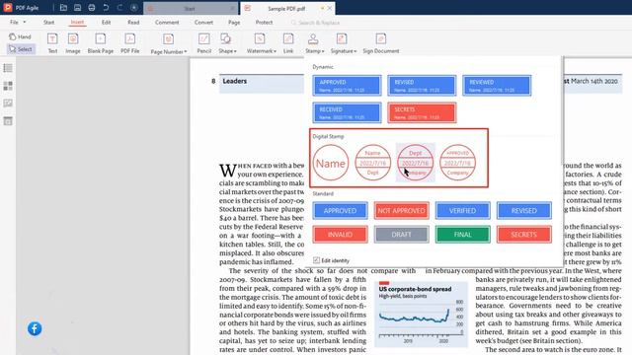Image resolution: width=632 pixels, height=355 pixels.
Task: Click the Sign Document tool
Action: (x=381, y=43)
